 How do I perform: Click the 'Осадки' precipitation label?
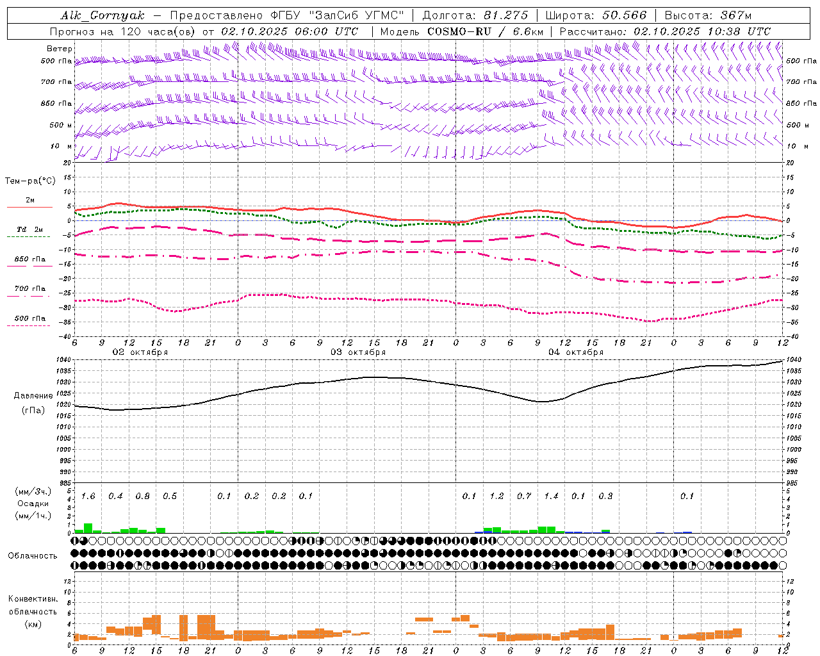point(33,504)
